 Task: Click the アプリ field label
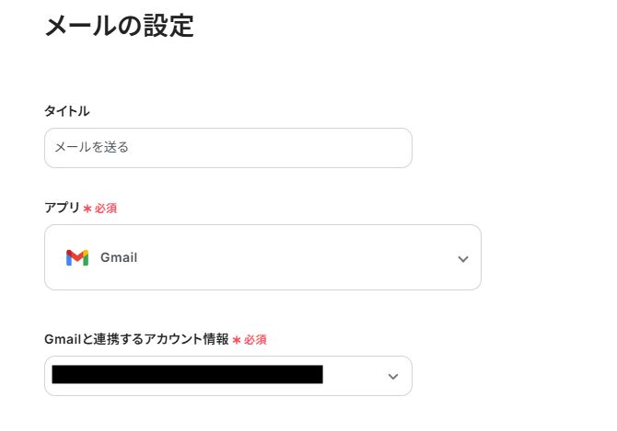[x=63, y=208]
